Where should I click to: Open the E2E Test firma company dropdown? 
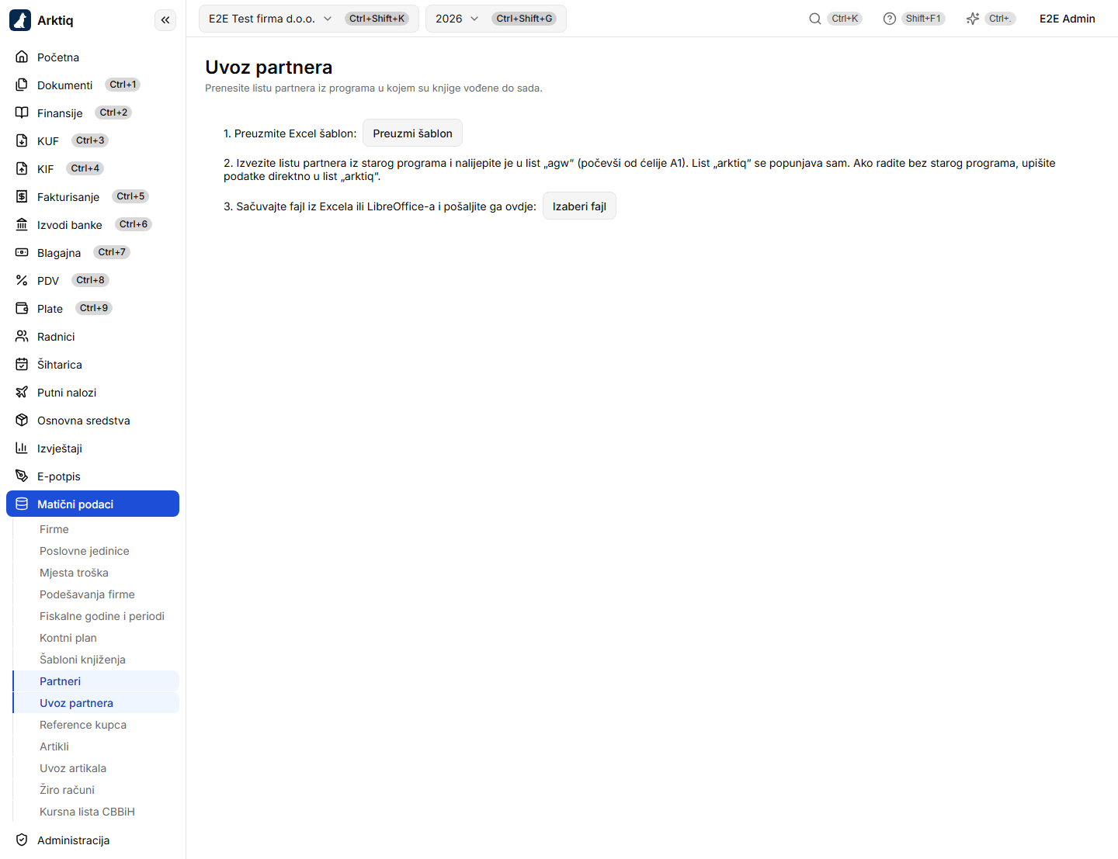pyautogui.click(x=309, y=19)
